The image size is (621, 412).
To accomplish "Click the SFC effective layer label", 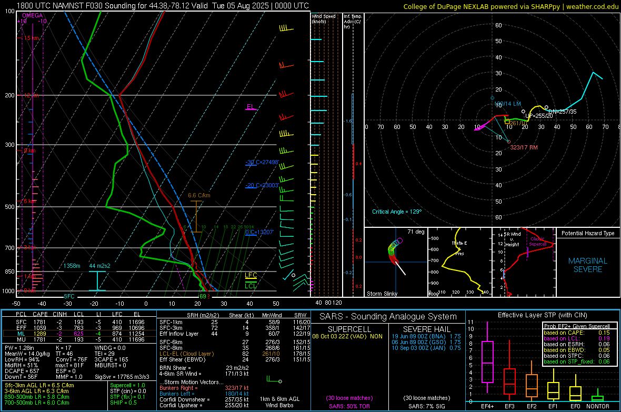I will [x=69, y=296].
